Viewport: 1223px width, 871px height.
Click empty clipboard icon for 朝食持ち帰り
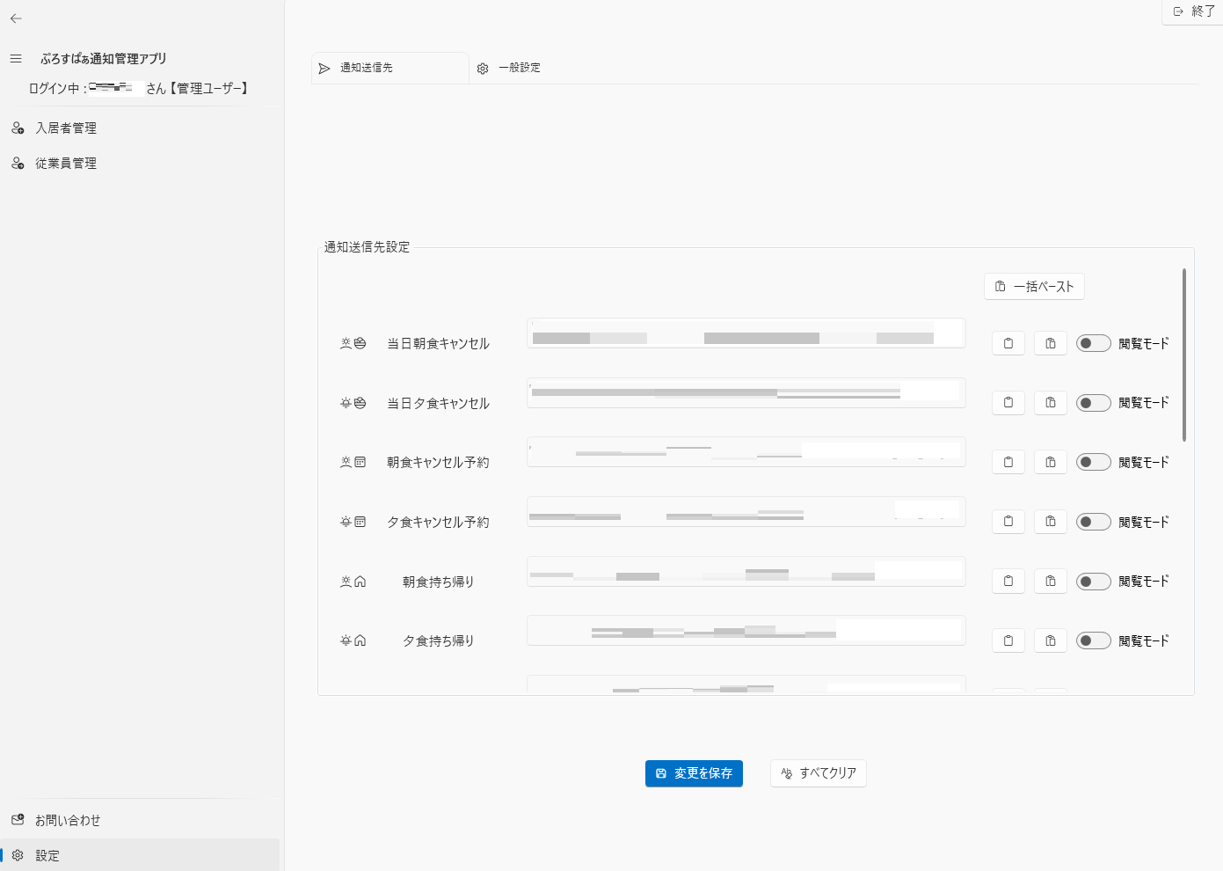(x=1008, y=582)
